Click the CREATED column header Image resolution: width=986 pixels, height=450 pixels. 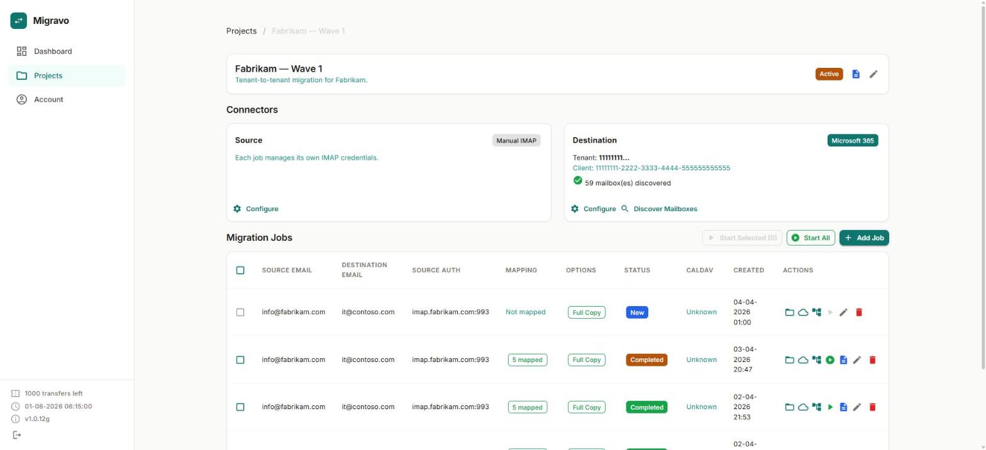coord(748,270)
